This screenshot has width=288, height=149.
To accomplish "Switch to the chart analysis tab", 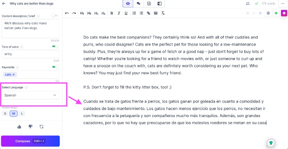I will point(149,3).
